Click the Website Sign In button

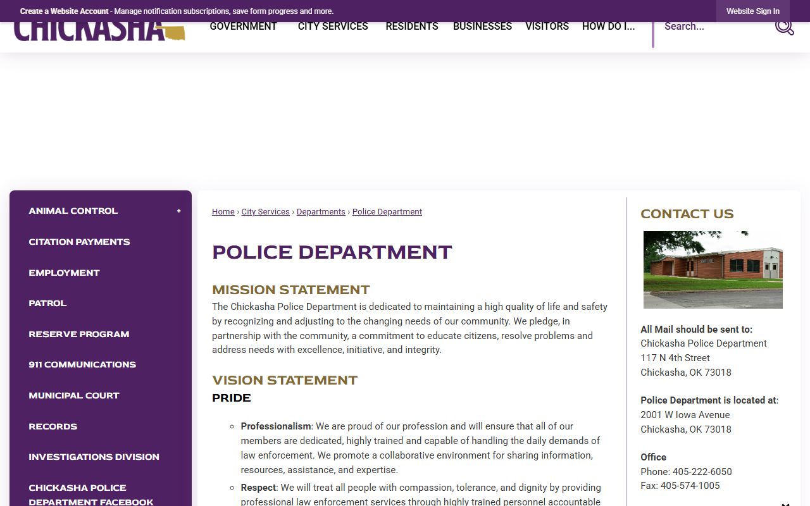coord(753,11)
